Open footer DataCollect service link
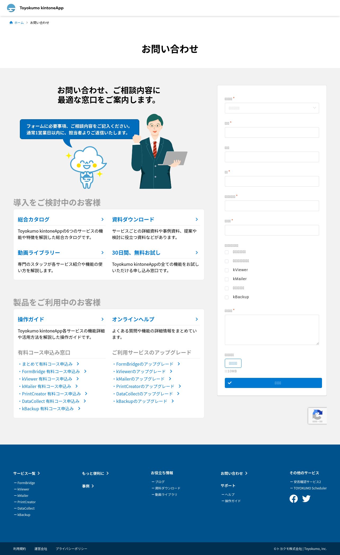Screen dimensions: 340x555 [x=26, y=508]
